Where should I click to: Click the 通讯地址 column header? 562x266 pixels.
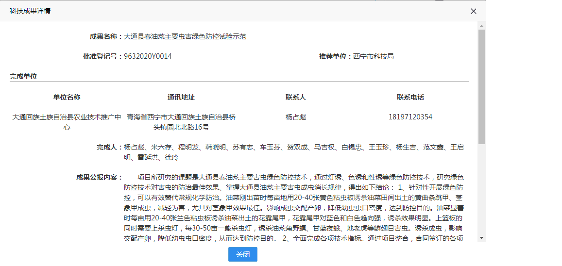(181, 97)
